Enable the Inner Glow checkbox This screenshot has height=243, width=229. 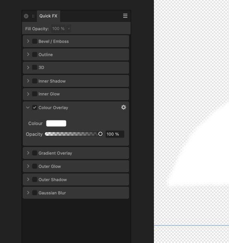pos(34,94)
